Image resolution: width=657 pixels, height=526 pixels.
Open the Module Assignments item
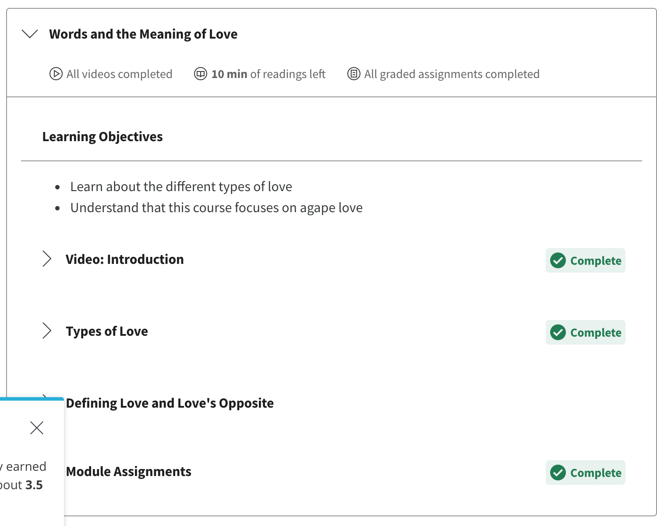[129, 472]
